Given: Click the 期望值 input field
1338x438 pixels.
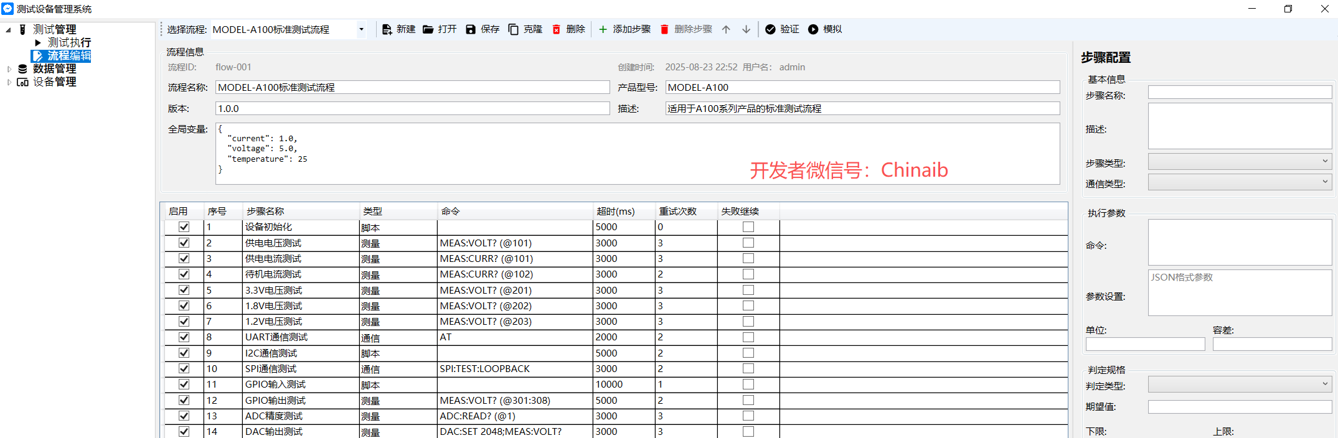Looking at the screenshot, I should point(1240,407).
